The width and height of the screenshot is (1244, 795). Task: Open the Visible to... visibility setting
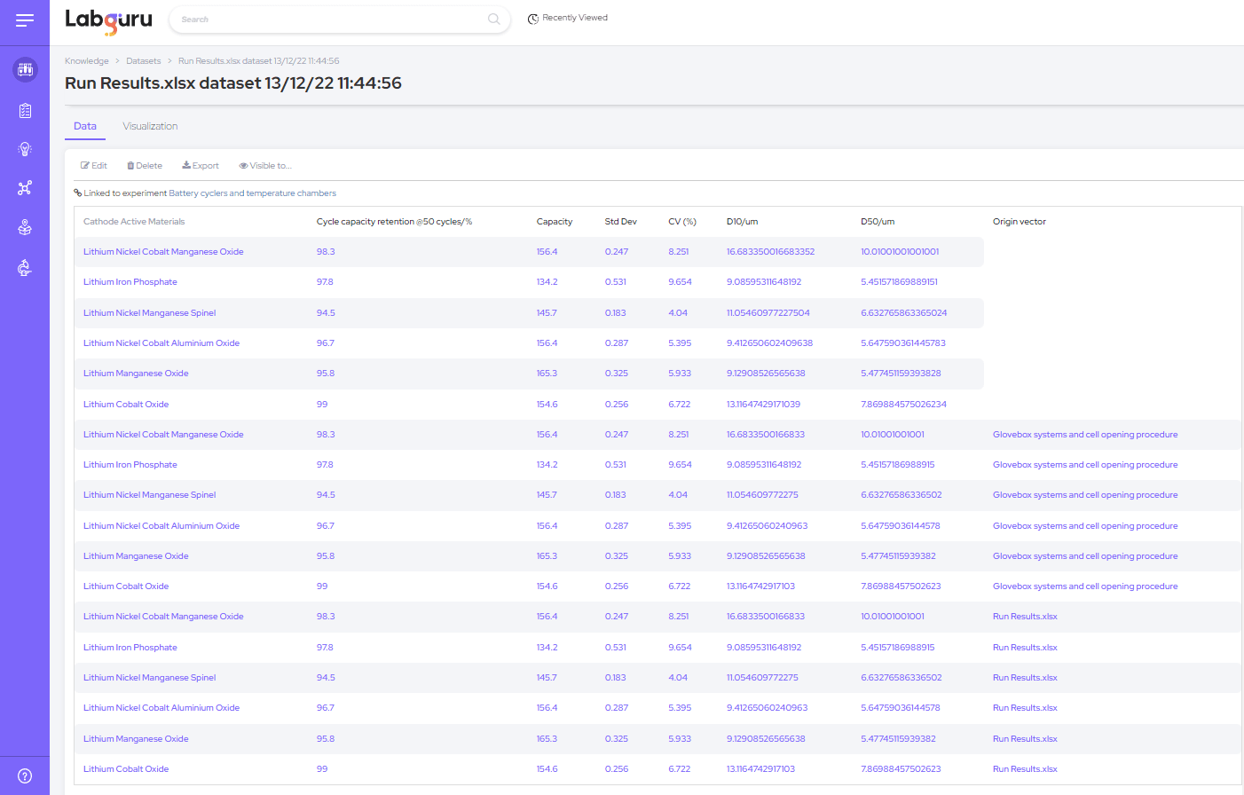click(264, 165)
